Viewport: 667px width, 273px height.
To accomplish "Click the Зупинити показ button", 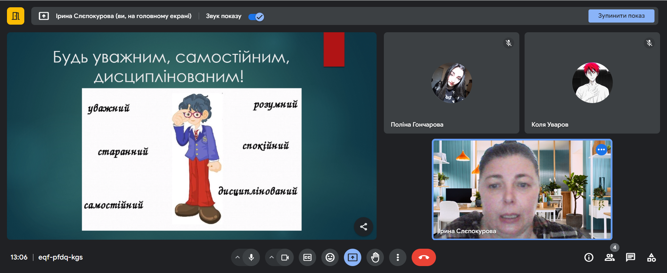I will click(621, 16).
